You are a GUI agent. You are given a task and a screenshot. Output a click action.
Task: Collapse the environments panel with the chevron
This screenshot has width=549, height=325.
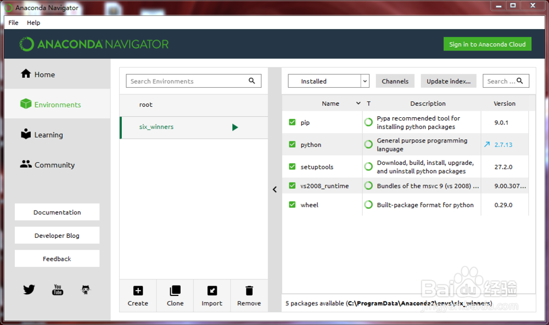point(275,190)
